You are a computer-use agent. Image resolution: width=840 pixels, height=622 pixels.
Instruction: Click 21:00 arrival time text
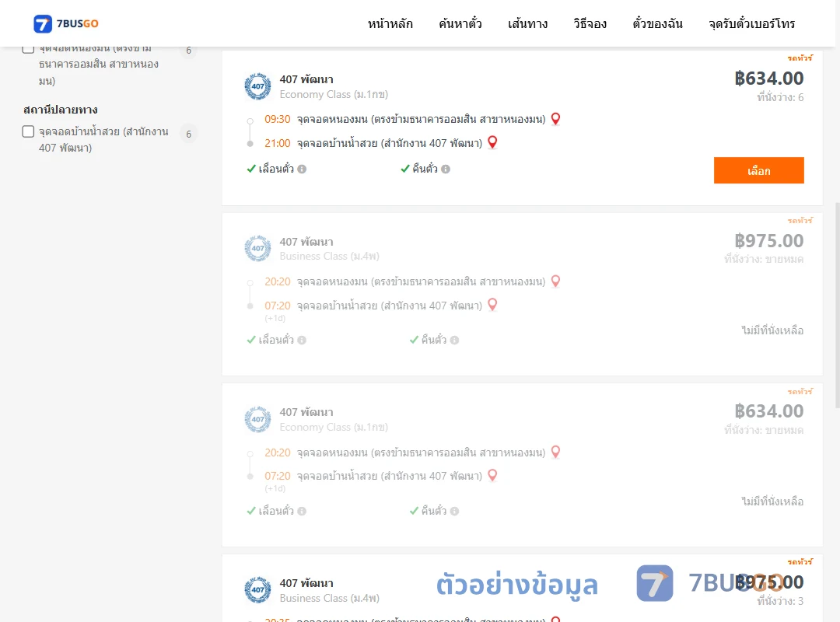click(x=277, y=143)
